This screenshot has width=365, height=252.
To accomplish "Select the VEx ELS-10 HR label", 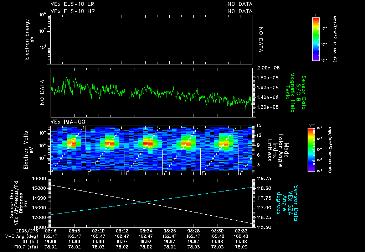I will (73, 11).
